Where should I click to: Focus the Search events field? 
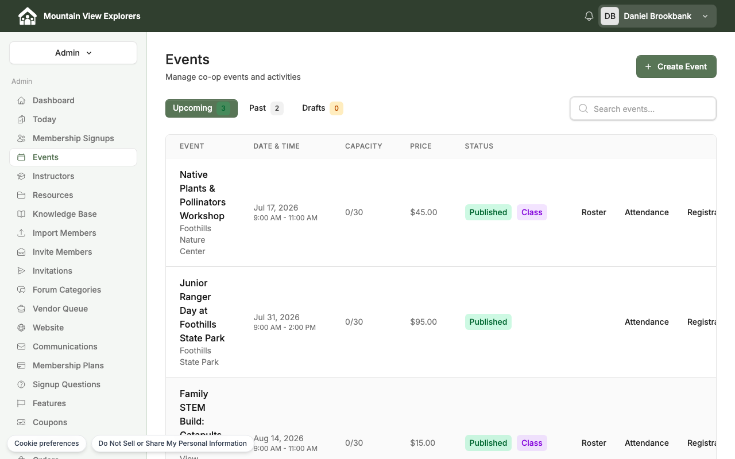coord(643,108)
